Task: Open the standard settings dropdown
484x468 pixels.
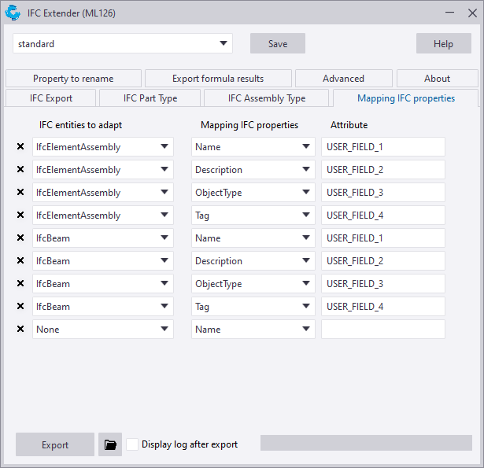Action: pyautogui.click(x=123, y=43)
